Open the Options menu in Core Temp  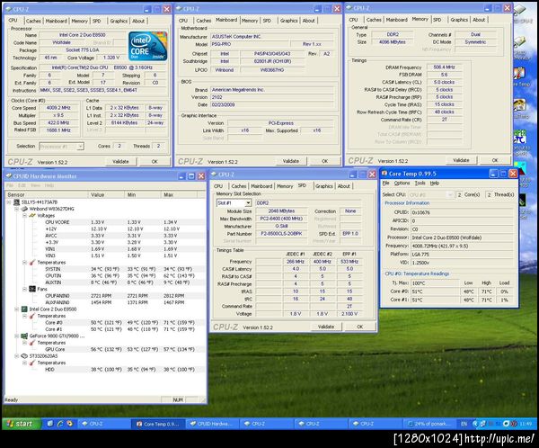tap(403, 183)
